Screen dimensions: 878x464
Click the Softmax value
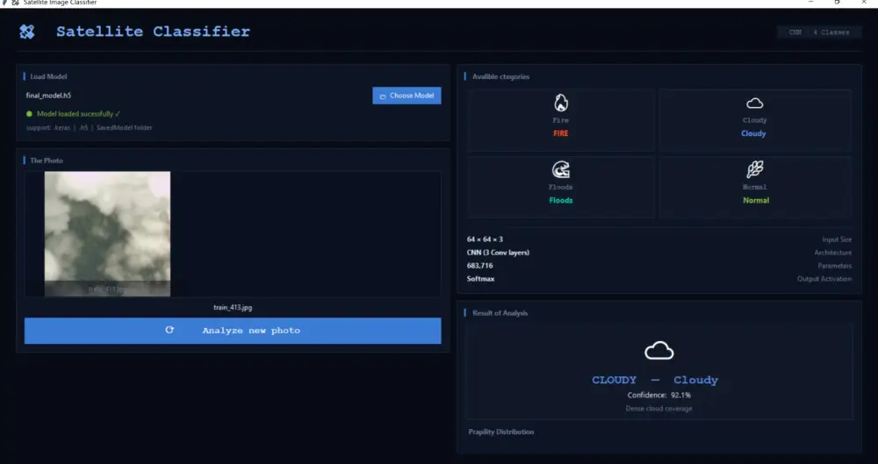click(481, 279)
